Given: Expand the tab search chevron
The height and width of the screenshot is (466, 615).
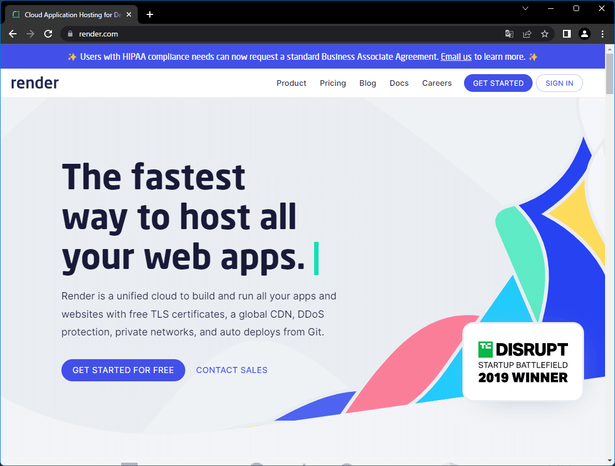Looking at the screenshot, I should [x=525, y=8].
